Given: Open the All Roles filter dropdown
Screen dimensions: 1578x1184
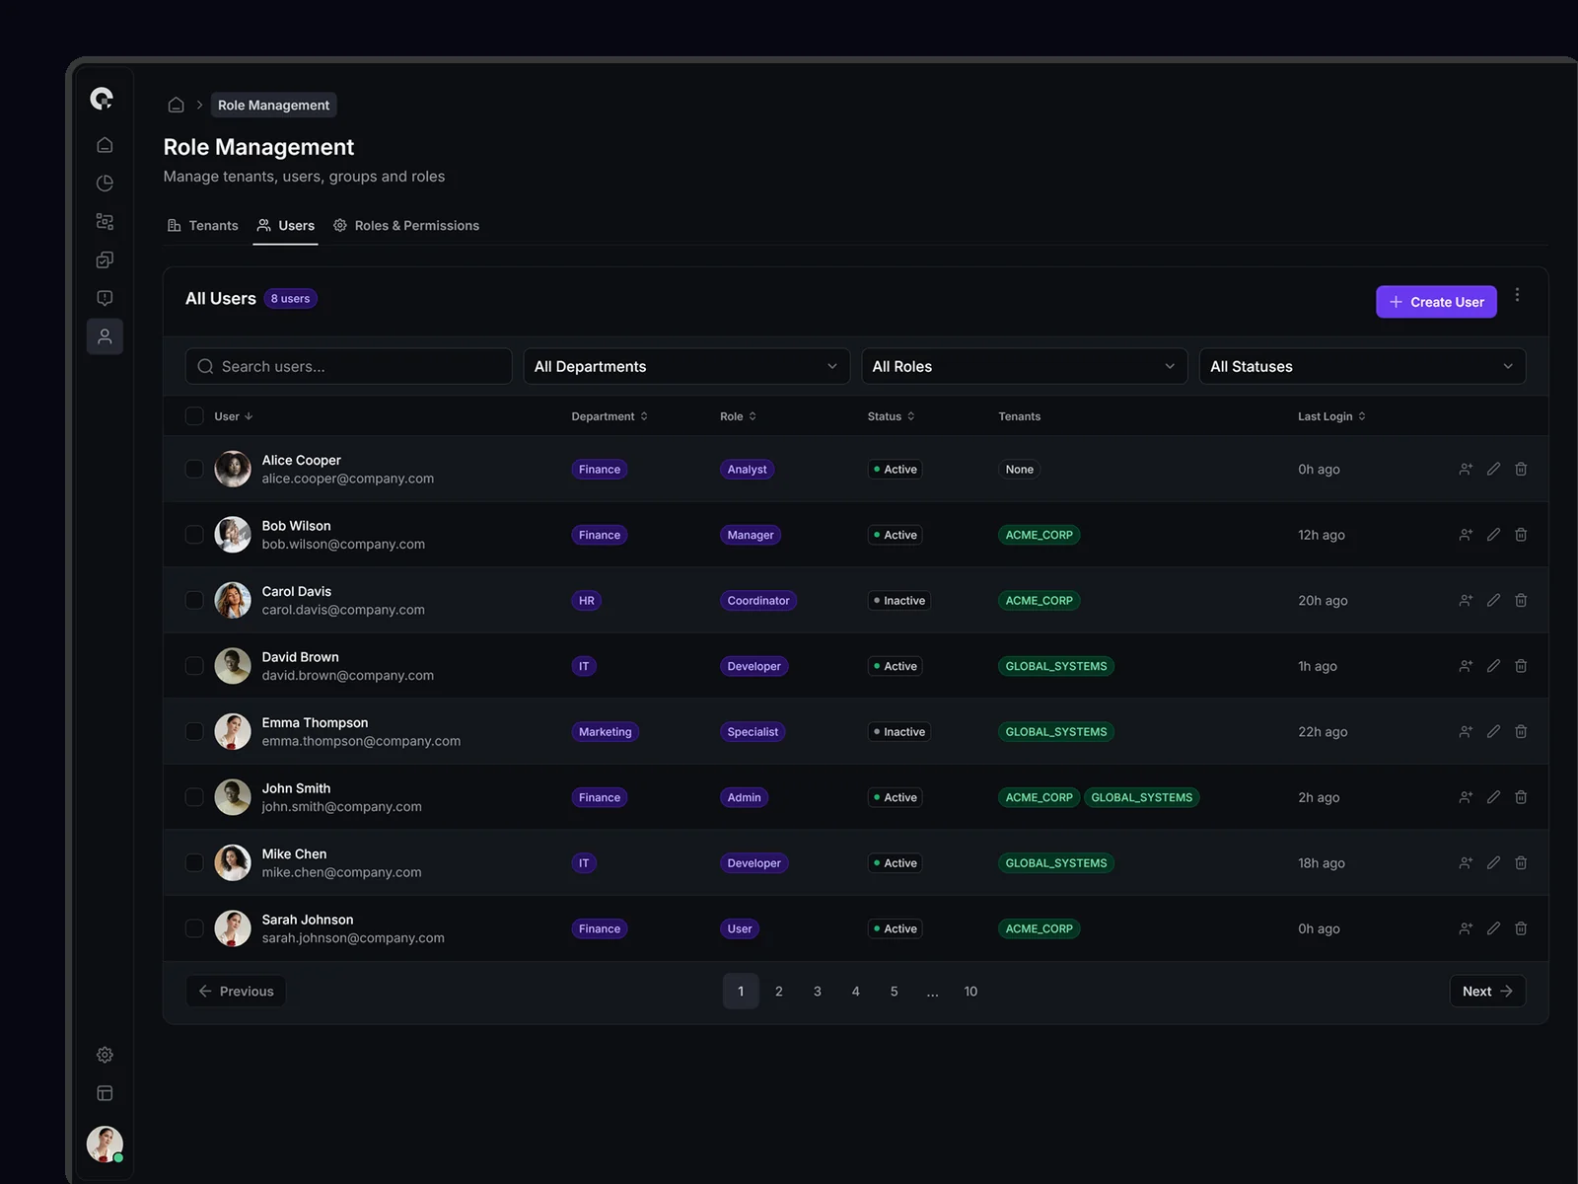Looking at the screenshot, I should [1024, 366].
